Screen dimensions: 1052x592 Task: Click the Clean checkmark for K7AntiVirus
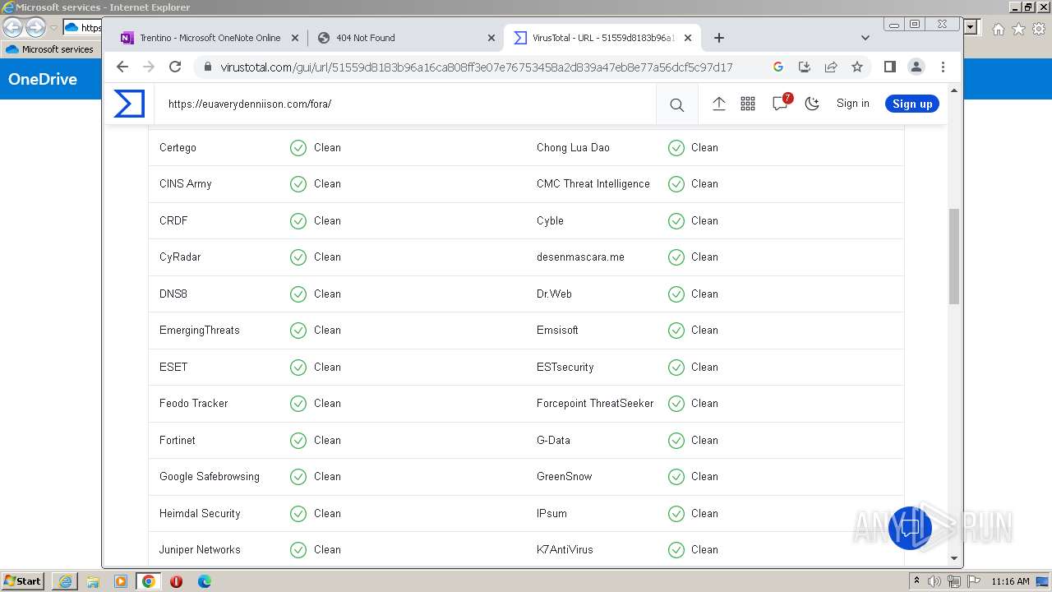[x=676, y=550]
